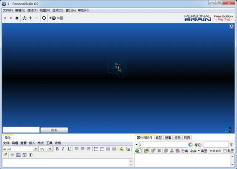Viewport: 237px width, 169px height.
Task: Expand the 分类 名字 sort dropdown
Action: (199, 151)
